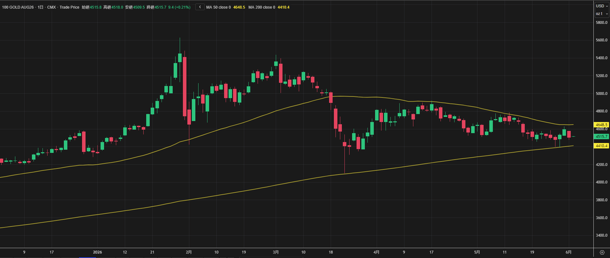Click the 始値 4515.8 open value
610x258 pixels.
coord(91,7)
